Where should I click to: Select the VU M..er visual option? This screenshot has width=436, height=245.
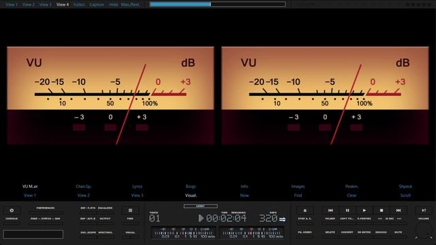(x=30, y=186)
